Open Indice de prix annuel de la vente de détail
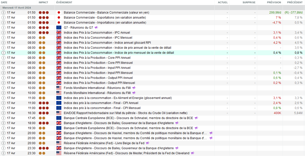This screenshot has height=156, width=305. (118, 48)
